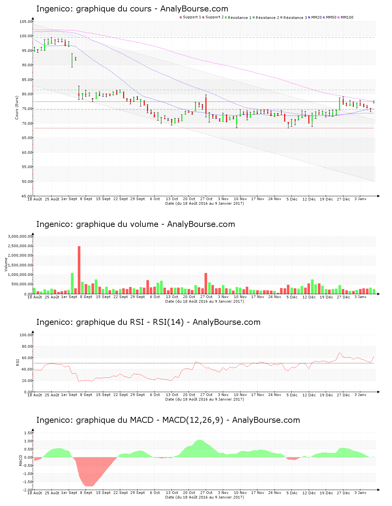392x506 pixels.
Task: Click the -2.00 value on the MACD axis
Action: coord(27,490)
